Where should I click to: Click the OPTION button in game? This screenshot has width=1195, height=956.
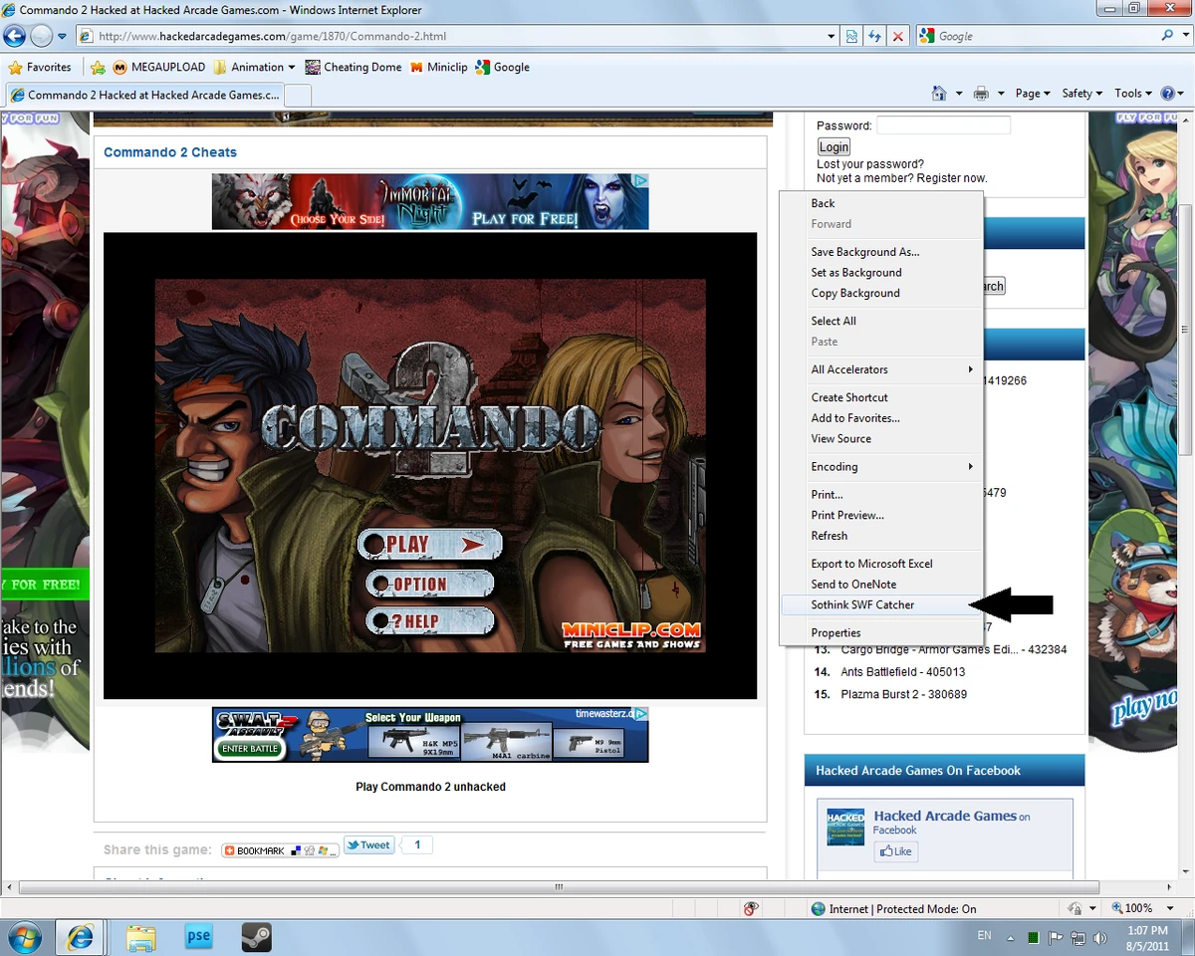(430, 585)
